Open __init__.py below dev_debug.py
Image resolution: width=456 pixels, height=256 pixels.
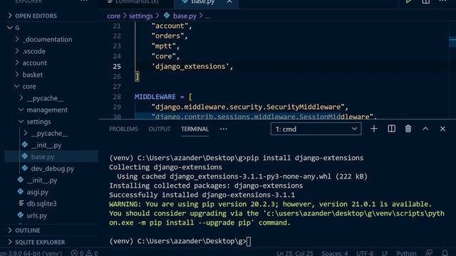click(42, 180)
